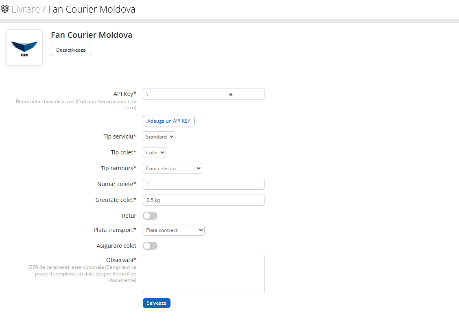Viewport: 459px width, 325px height.
Task: Toggle the Retur switch
Action: tap(150, 216)
